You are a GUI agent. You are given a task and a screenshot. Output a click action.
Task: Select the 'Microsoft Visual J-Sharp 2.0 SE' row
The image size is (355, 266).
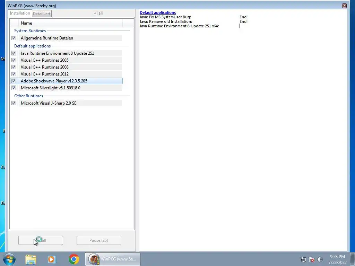[x=66, y=103]
